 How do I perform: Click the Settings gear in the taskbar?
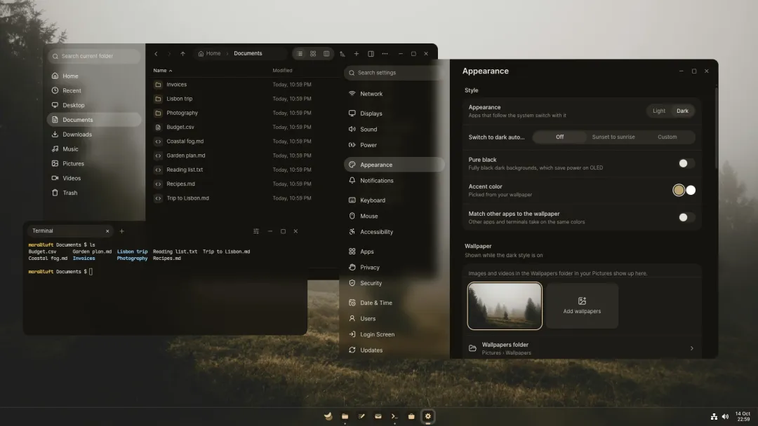[428, 416]
